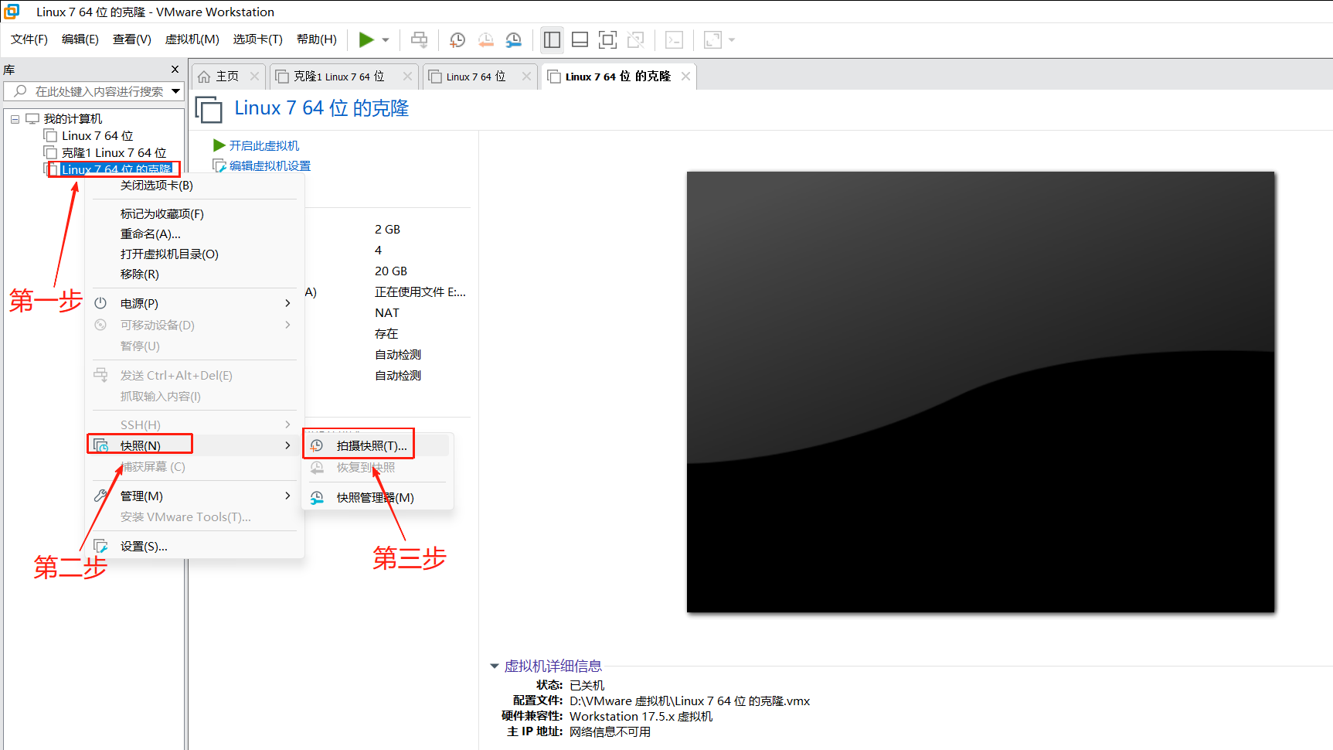This screenshot has height=750, width=1333.
Task: Select Linux 7 64 位 in library tree
Action: 97,136
